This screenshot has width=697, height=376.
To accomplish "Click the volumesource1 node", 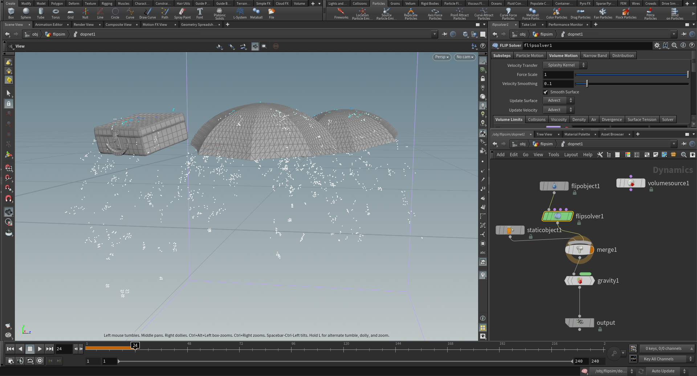I will tap(631, 183).
